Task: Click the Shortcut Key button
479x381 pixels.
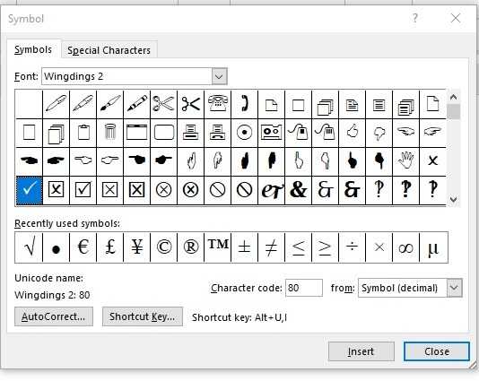Action: (x=143, y=316)
